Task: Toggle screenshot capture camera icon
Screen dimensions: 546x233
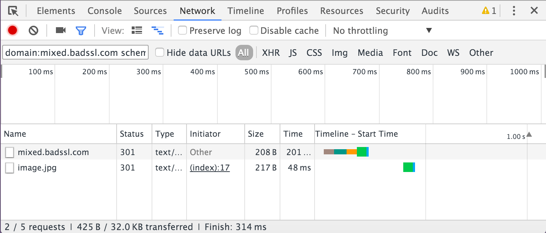Action: tap(61, 31)
